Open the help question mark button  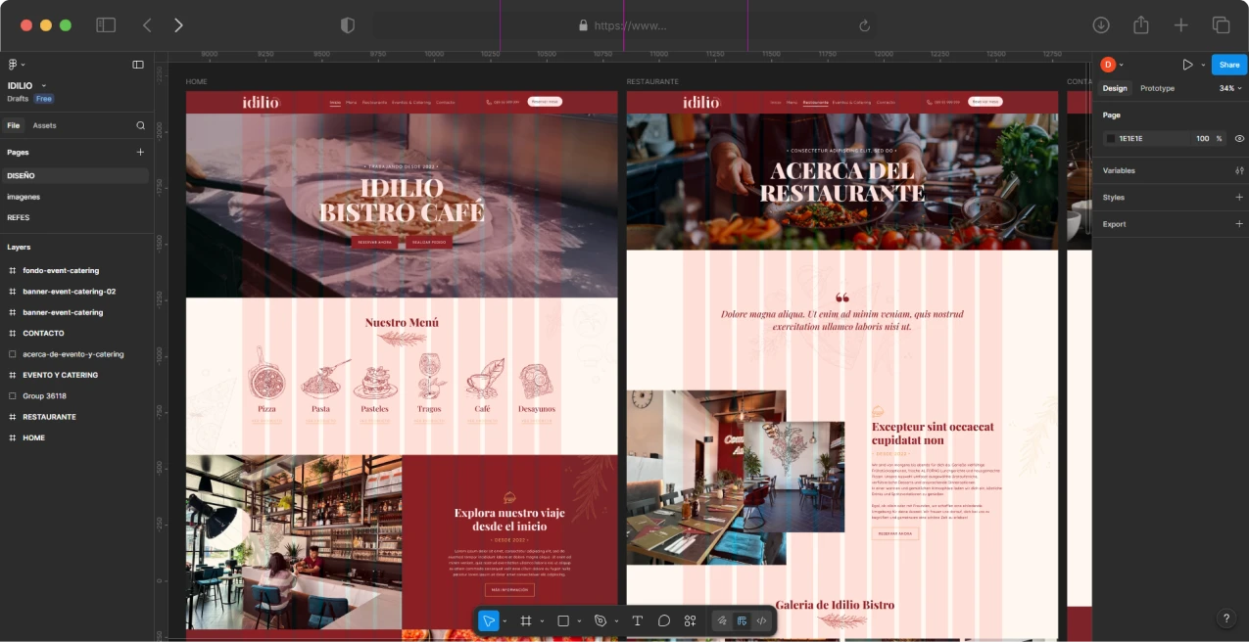[x=1225, y=619]
